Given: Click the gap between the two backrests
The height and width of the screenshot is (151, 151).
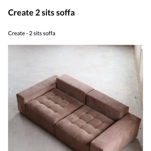Looking at the screenshot, I should click(90, 92).
